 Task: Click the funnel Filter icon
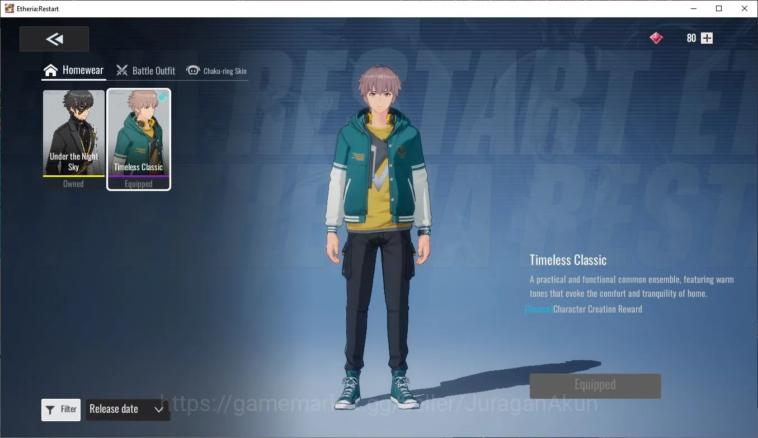pos(50,409)
